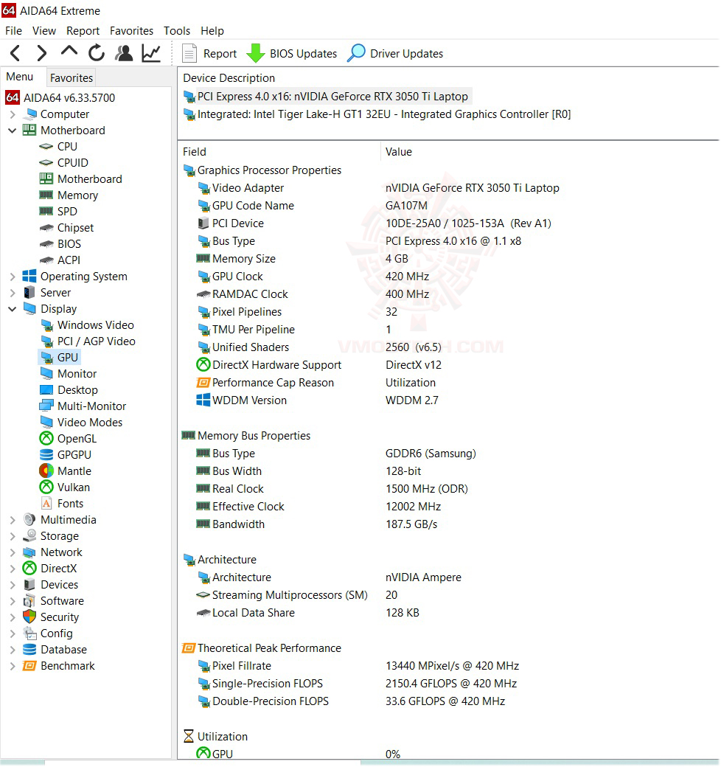This screenshot has height=767, width=721.
Task: Select the Monitor item icon
Action: click(46, 374)
